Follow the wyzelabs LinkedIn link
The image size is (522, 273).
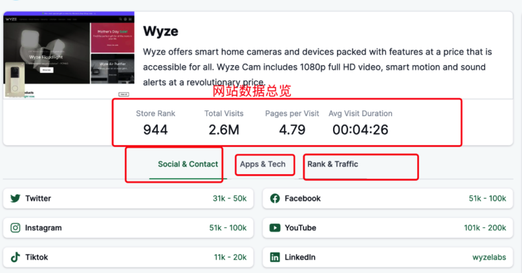click(x=489, y=258)
